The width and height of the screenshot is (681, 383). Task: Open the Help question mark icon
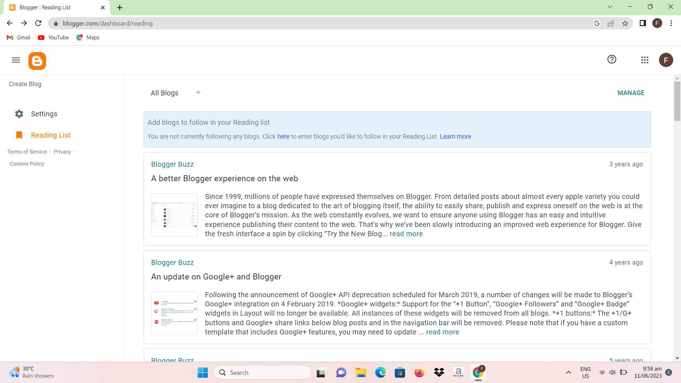coord(612,60)
